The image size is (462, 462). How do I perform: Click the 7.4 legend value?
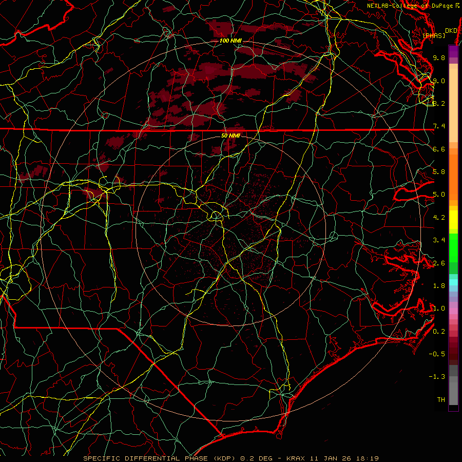(x=439, y=126)
